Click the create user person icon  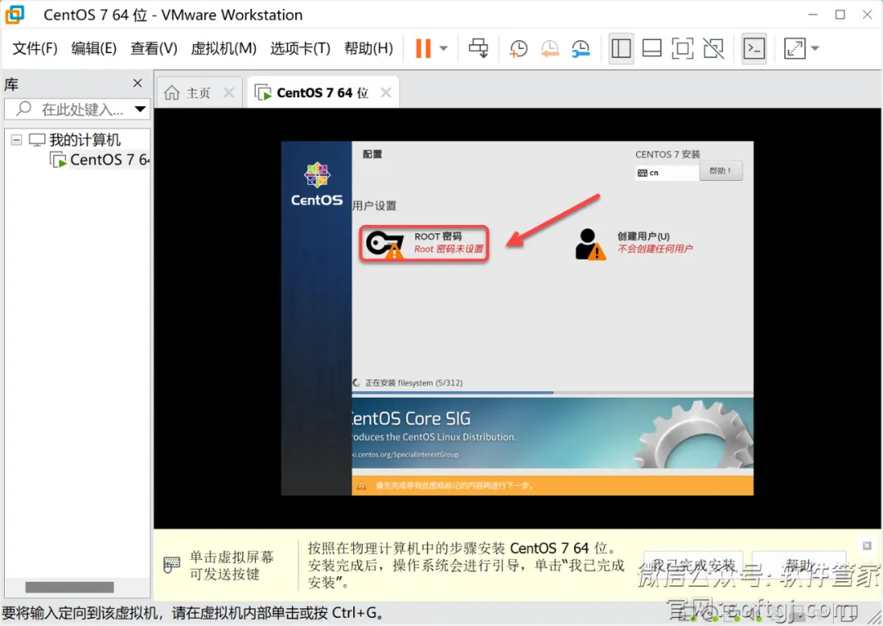(x=590, y=244)
